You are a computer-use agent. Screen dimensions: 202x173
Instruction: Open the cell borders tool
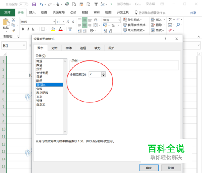43,29
